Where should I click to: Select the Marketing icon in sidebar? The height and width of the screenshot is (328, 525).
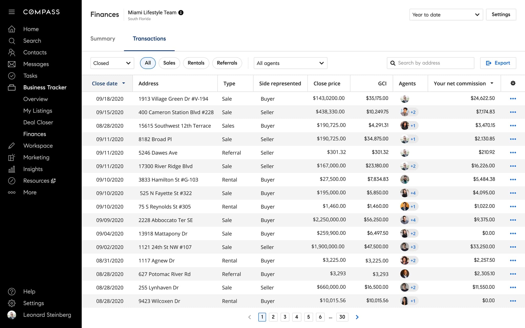pyautogui.click(x=12, y=157)
